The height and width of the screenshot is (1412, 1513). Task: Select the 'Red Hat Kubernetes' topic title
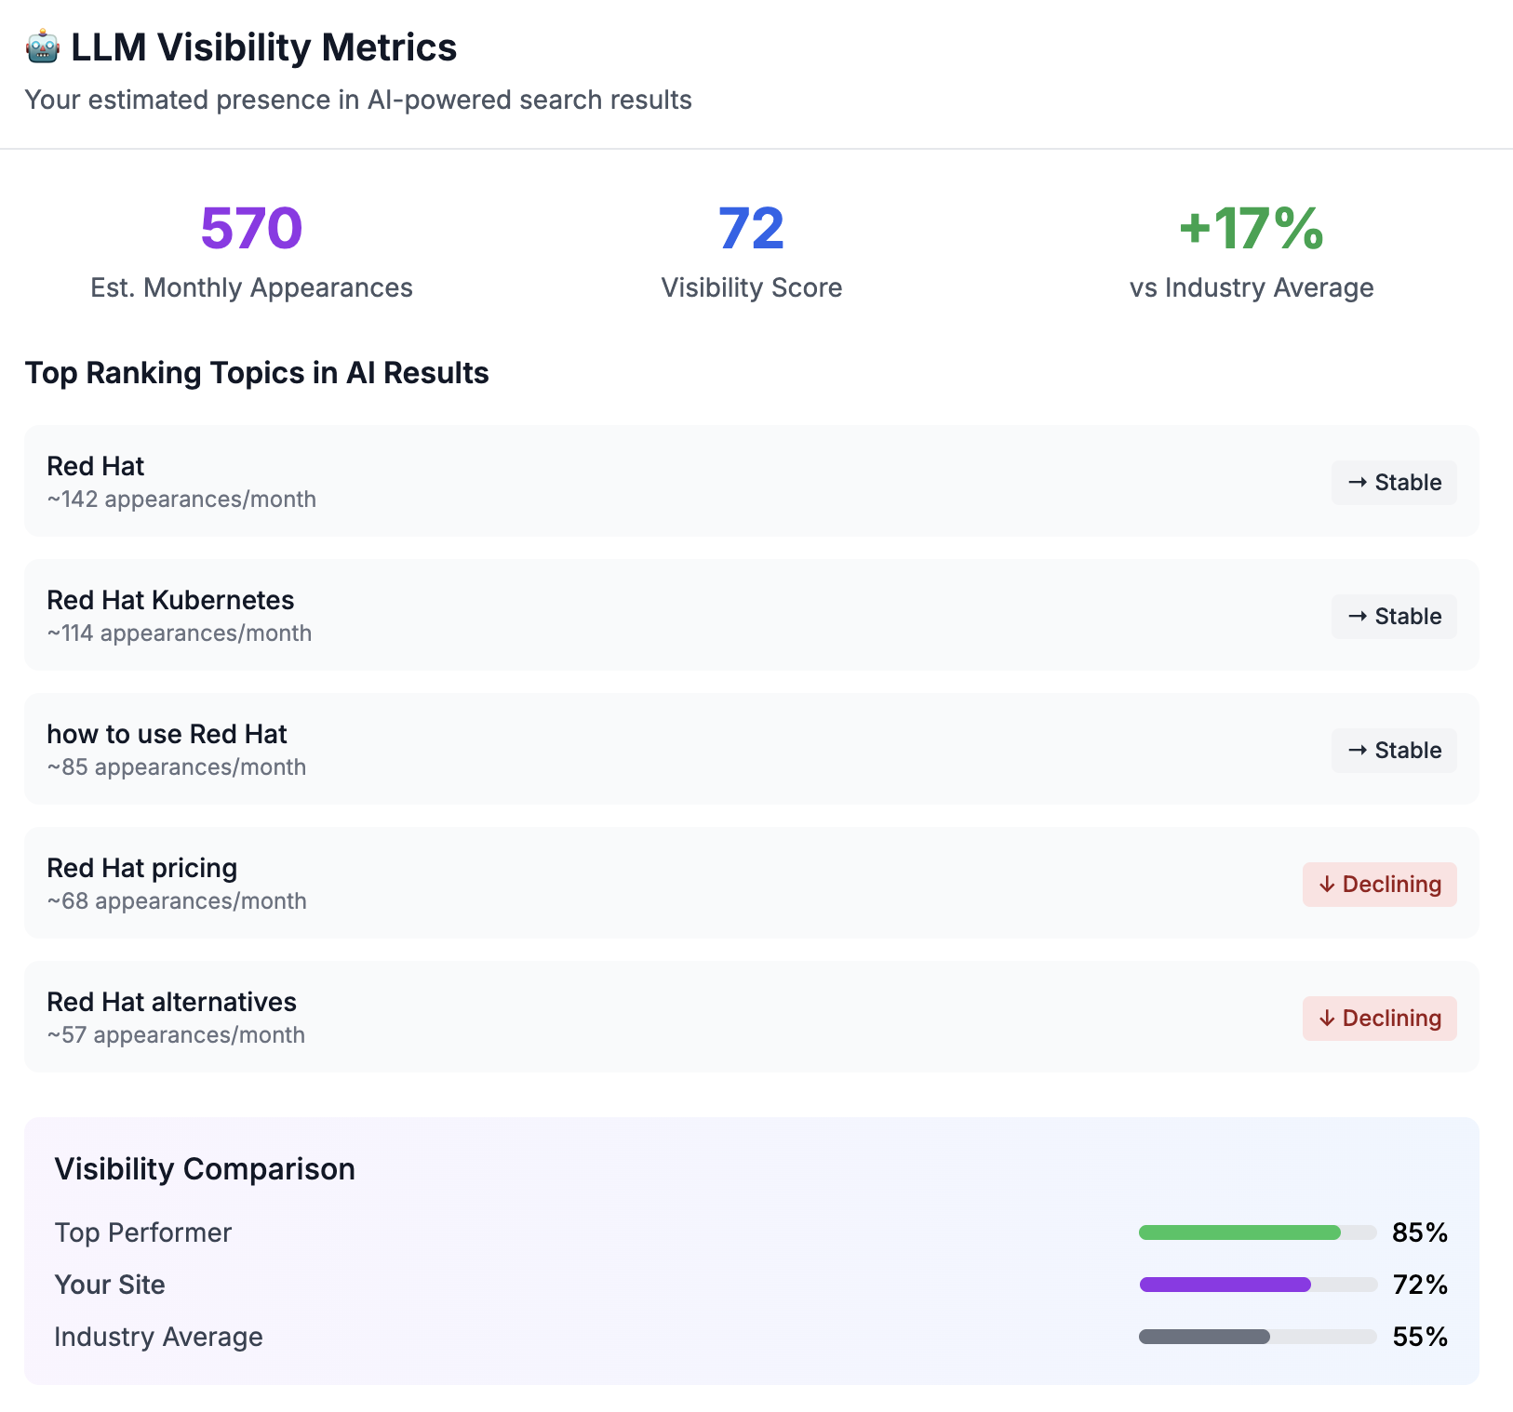tap(170, 600)
